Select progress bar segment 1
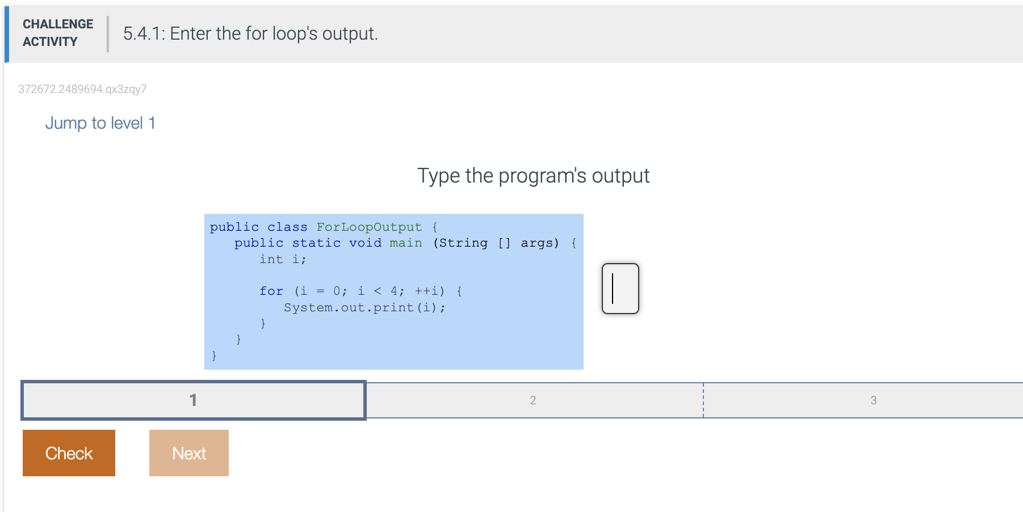 tap(193, 400)
